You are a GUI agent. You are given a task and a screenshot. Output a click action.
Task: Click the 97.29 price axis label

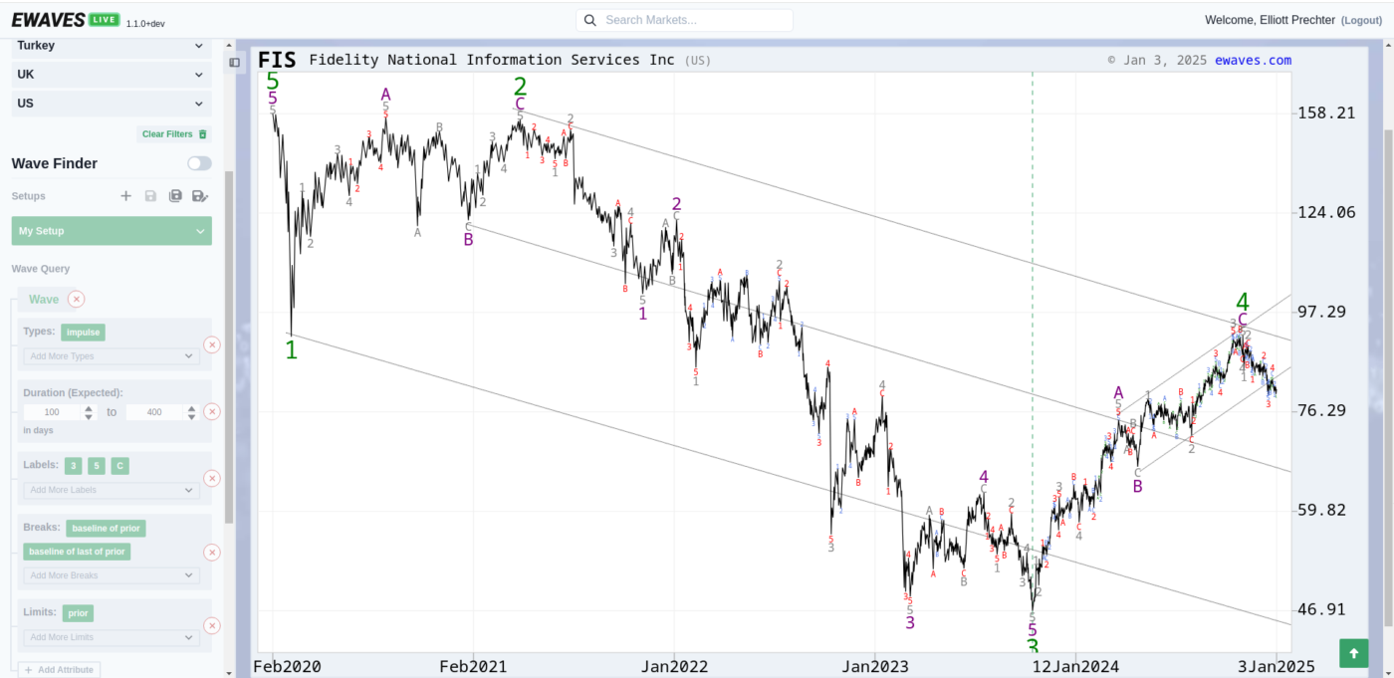[1321, 312]
